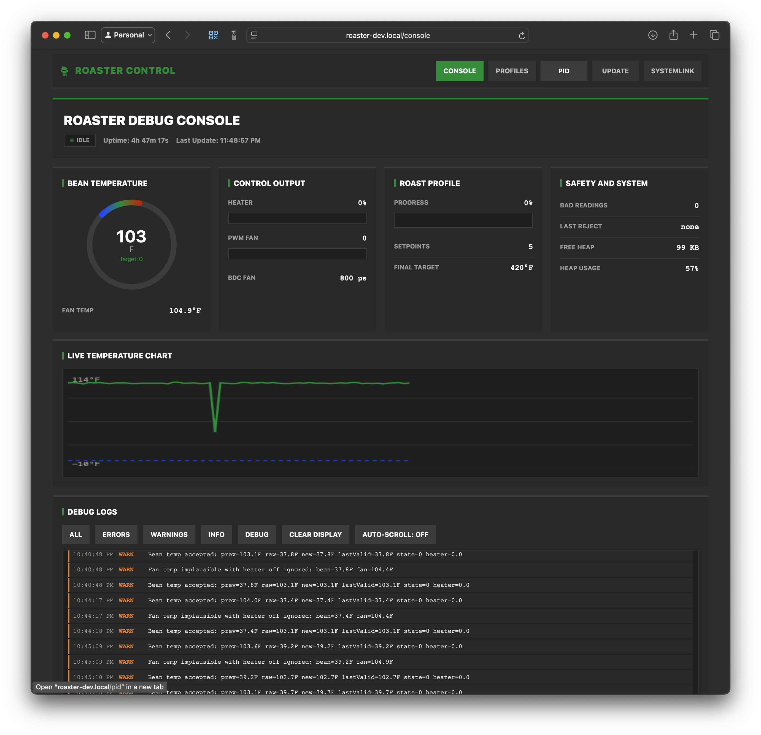
Task: Reload the console page
Action: pyautogui.click(x=522, y=35)
